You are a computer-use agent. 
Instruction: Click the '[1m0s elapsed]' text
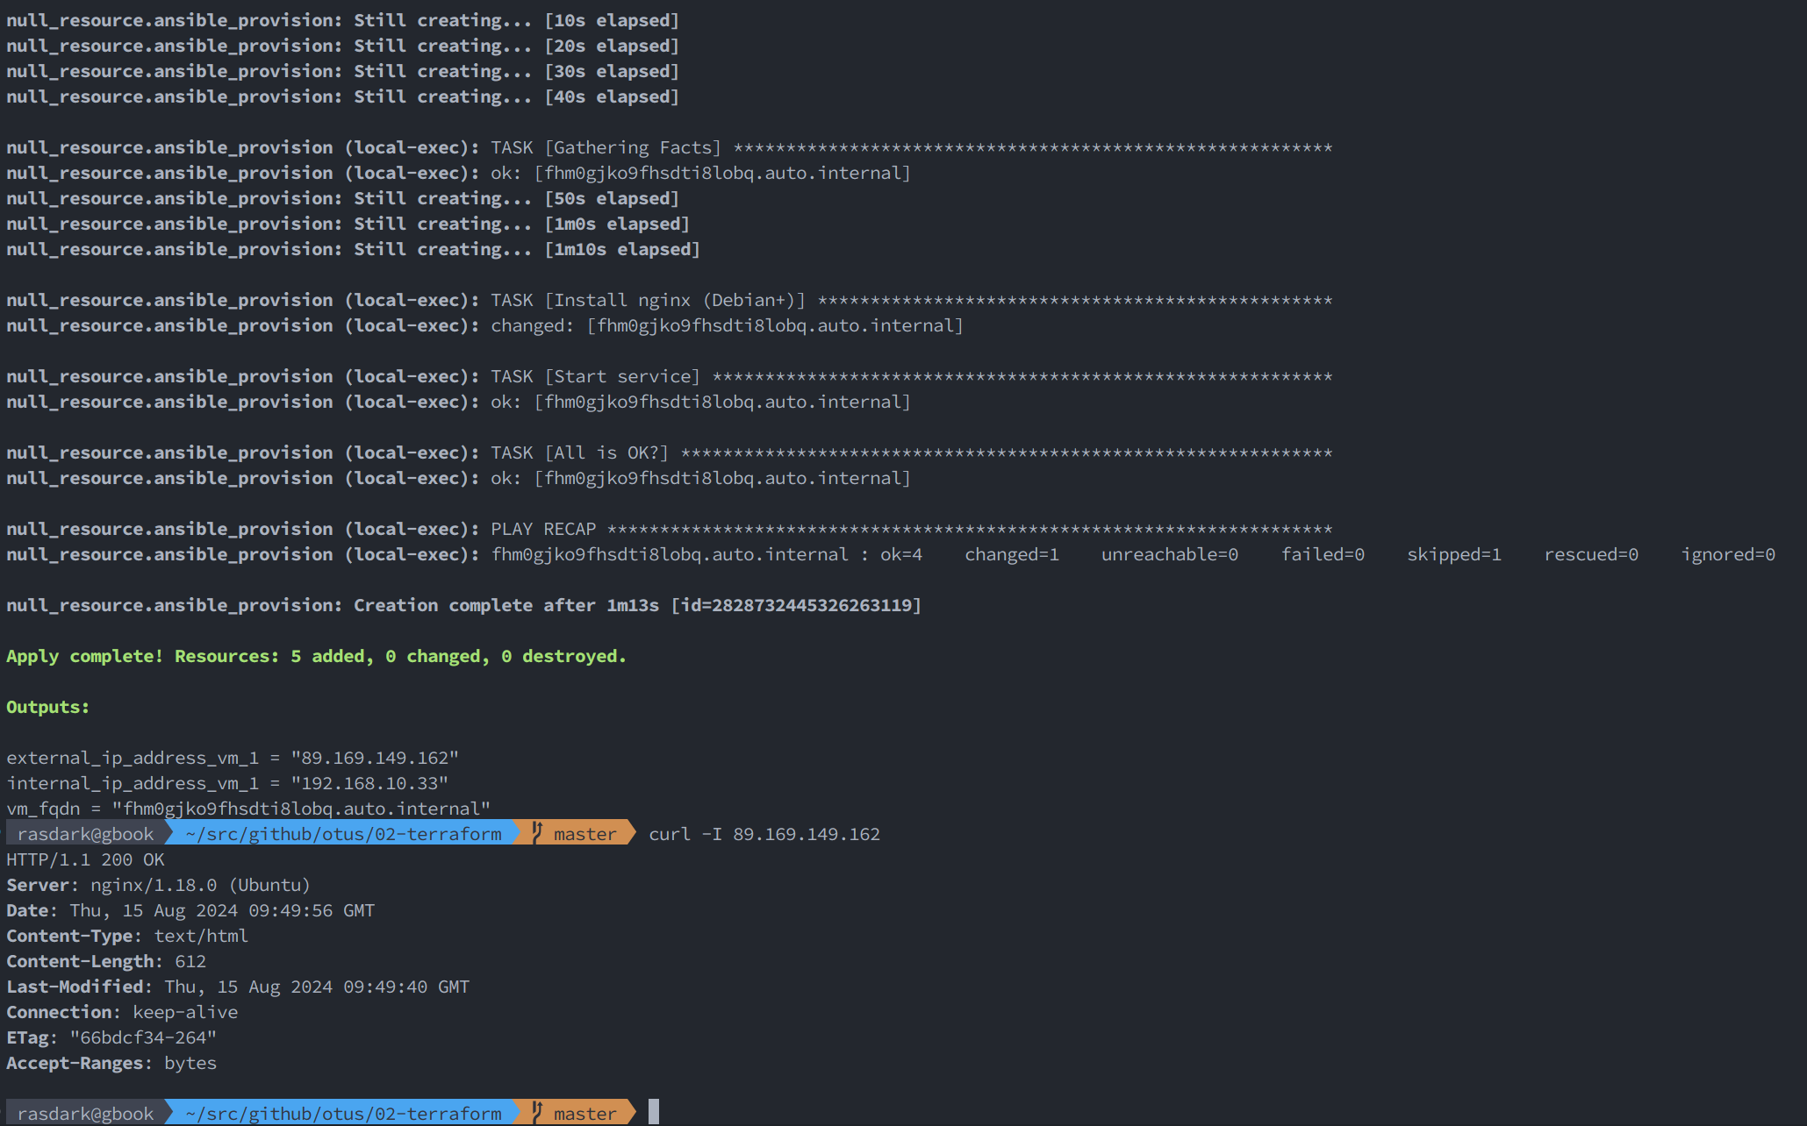tap(617, 224)
